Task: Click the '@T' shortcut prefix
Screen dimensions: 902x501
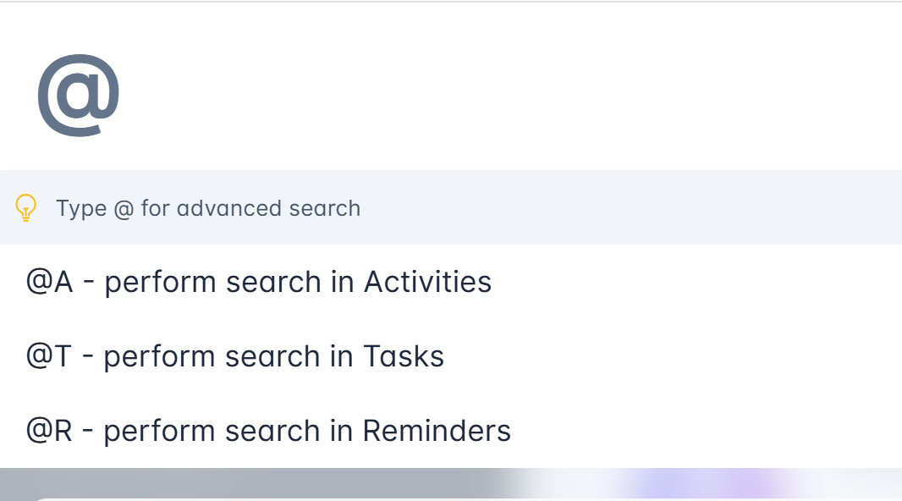Action: pyautogui.click(x=49, y=356)
